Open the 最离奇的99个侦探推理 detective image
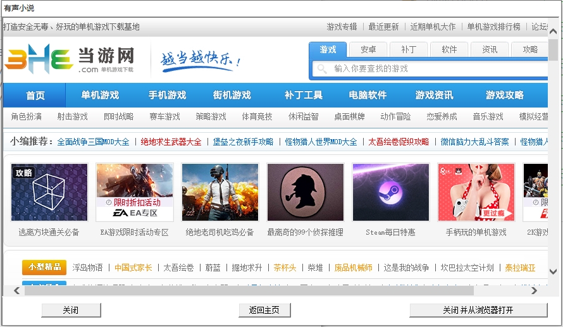The height and width of the screenshot is (327, 563). 306,192
